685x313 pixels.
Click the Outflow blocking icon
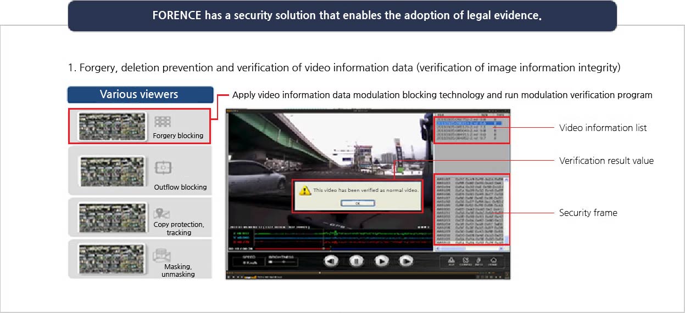(x=164, y=167)
